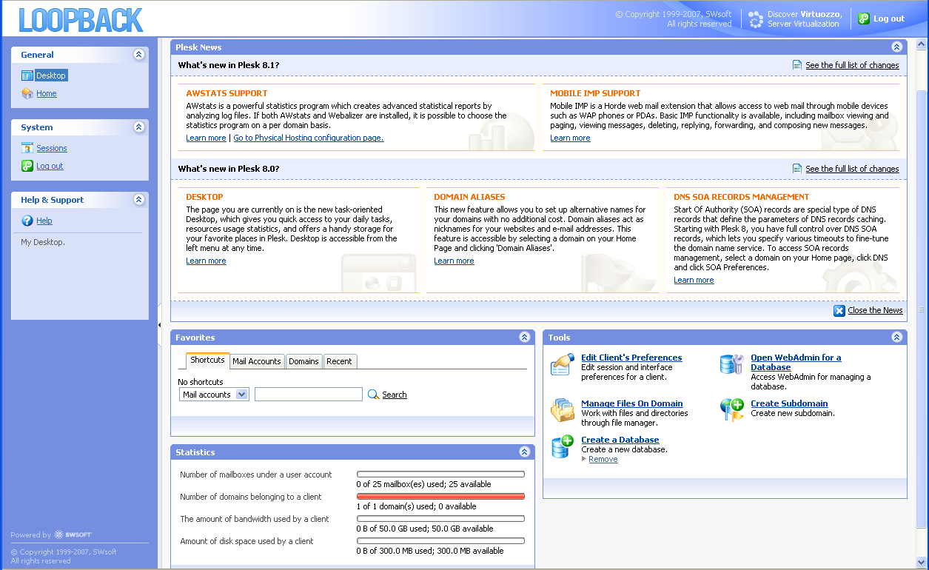Click the small Remove arrow icon
This screenshot has width=929, height=570.
[x=585, y=459]
